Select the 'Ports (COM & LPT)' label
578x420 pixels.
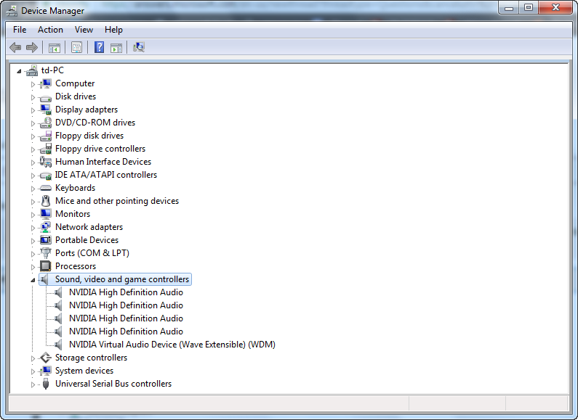(92, 253)
